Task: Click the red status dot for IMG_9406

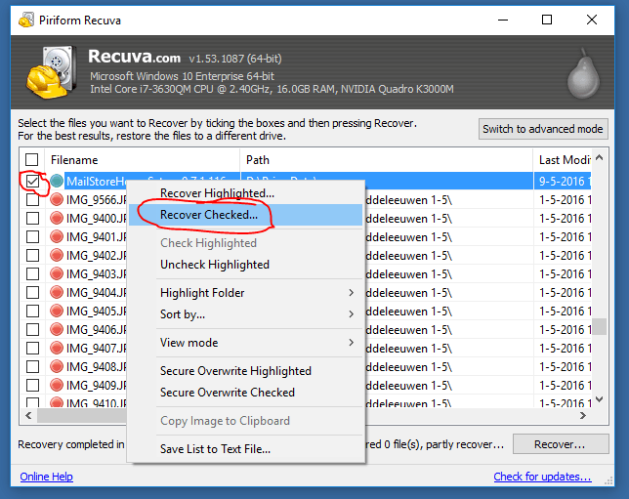Action: coord(57,329)
